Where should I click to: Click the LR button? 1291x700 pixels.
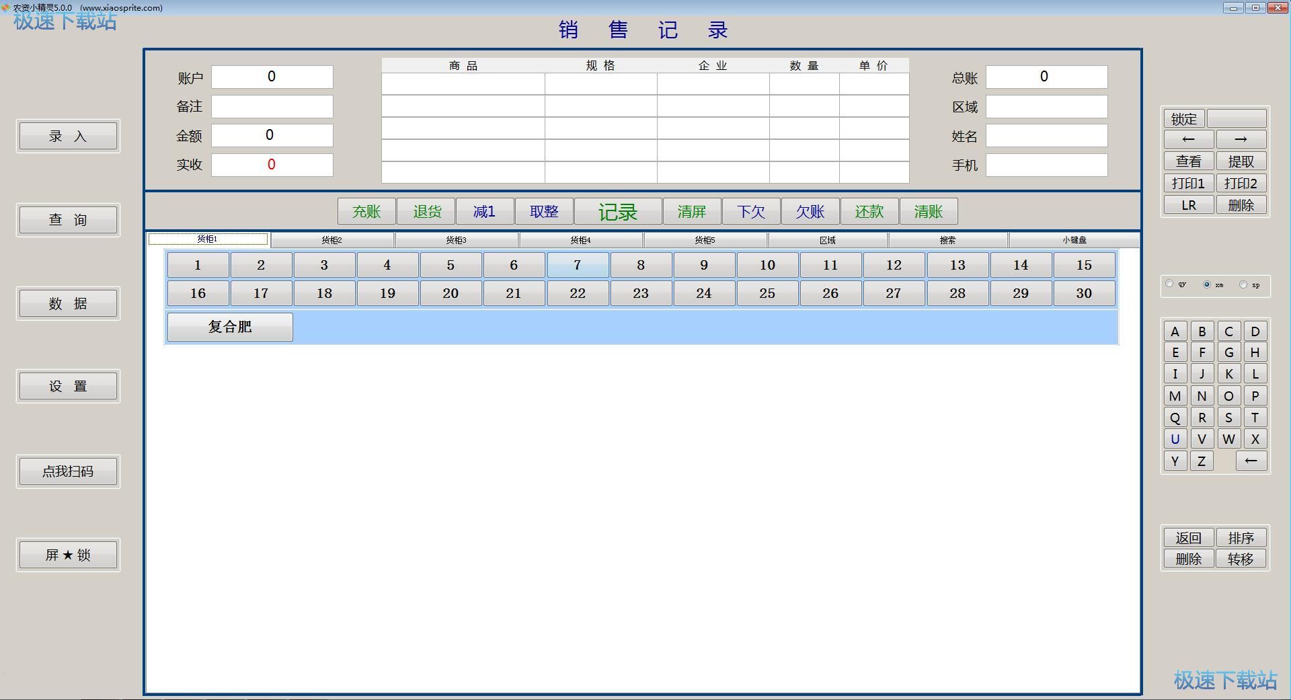click(1189, 205)
